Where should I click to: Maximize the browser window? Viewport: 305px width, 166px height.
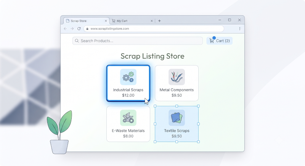coord(230,20)
